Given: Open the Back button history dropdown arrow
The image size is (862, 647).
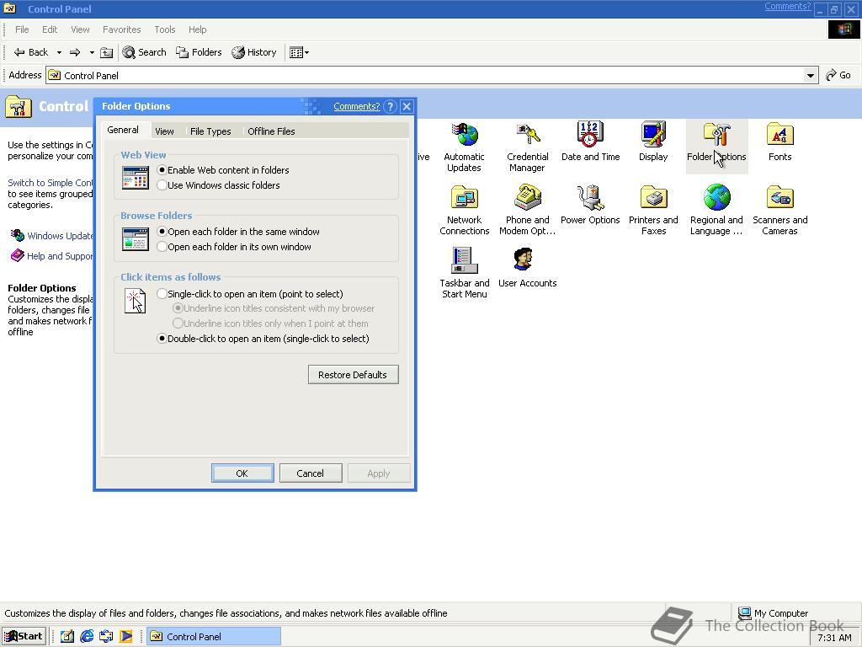Looking at the screenshot, I should [x=59, y=52].
